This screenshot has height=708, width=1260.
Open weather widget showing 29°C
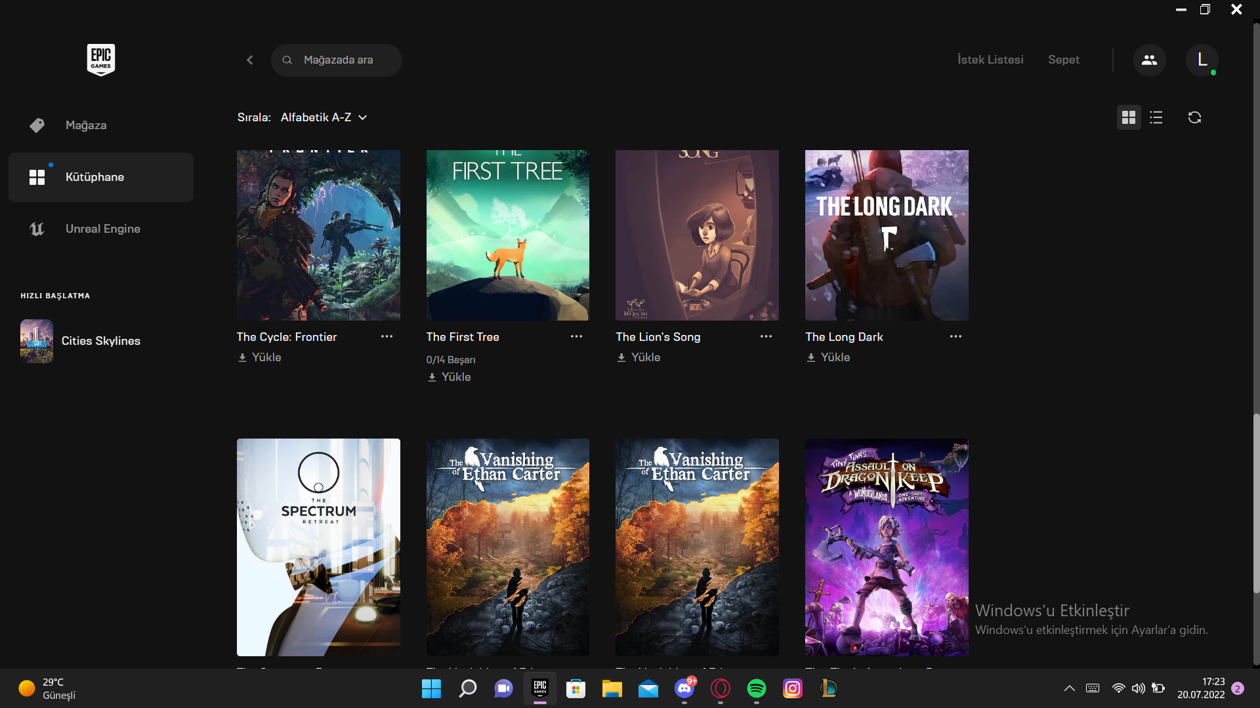click(x=47, y=688)
